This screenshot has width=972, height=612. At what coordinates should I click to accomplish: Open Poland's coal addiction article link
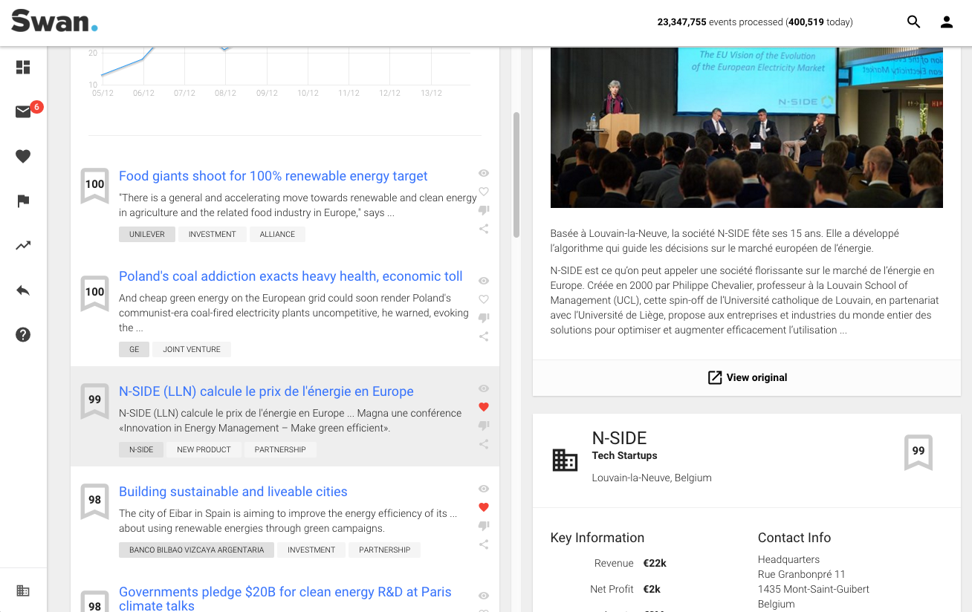(x=291, y=276)
